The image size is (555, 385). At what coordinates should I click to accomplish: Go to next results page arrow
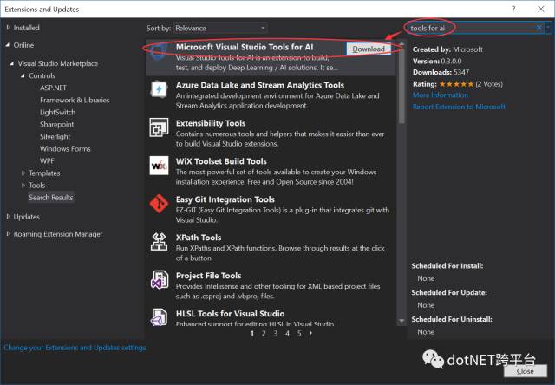(310, 333)
